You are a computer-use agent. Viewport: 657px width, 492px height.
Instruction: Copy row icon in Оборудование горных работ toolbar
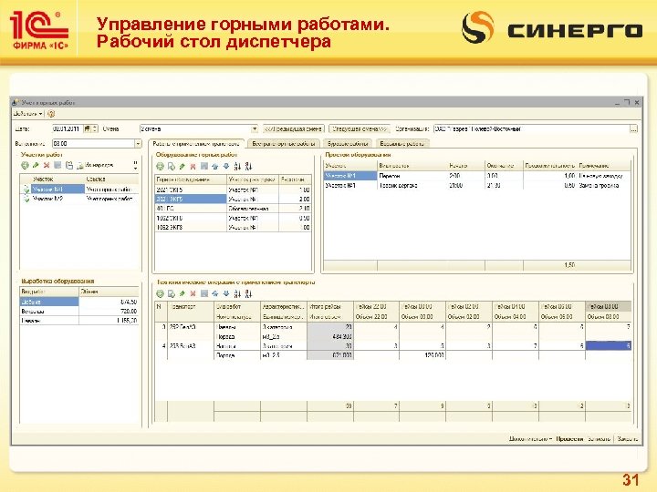click(x=171, y=166)
